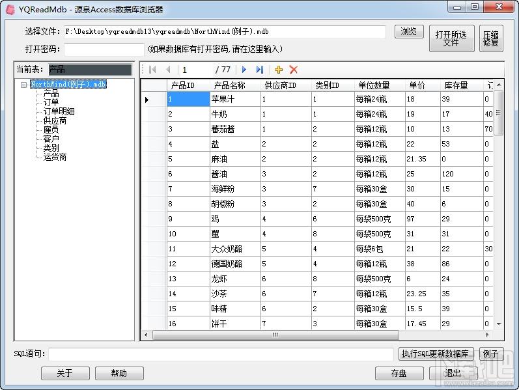Focus the 选择文件 file path field
The width and height of the screenshot is (519, 390).
click(x=225, y=32)
